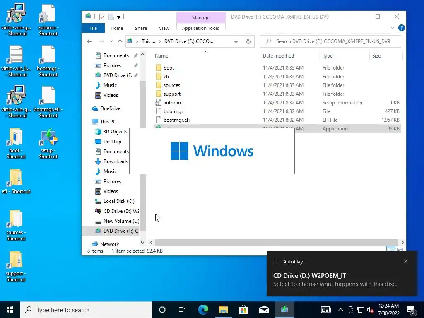The height and width of the screenshot is (318, 424).
Task: Click the Manage contextual tab
Action: tap(201, 17)
